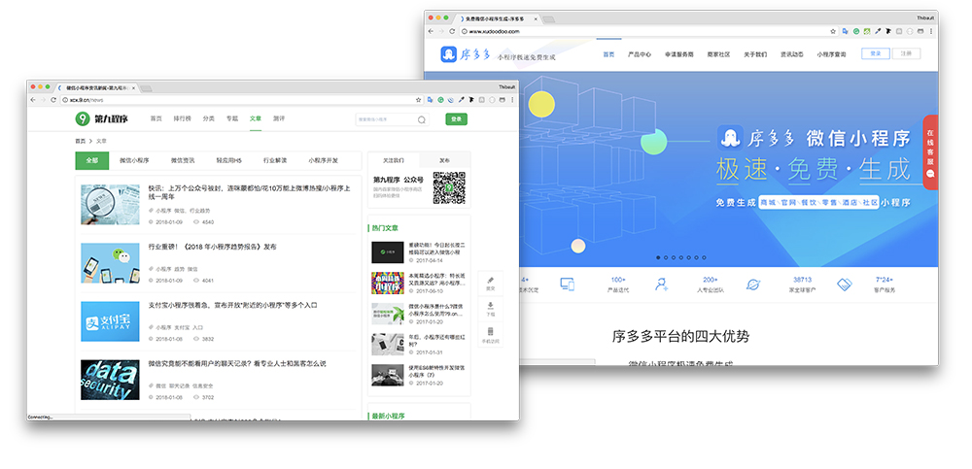This screenshot has width=972, height=469.
Task: Click the 第九程序 green logo
Action: (x=102, y=119)
